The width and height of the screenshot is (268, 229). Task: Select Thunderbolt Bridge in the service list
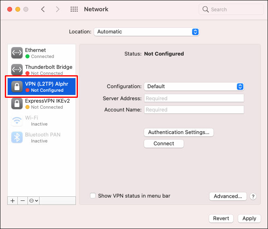[x=42, y=70]
